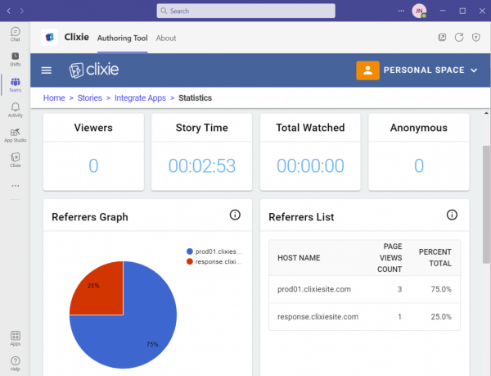Click the Statistics breadcrumb text
The width and height of the screenshot is (491, 376).
click(x=195, y=98)
